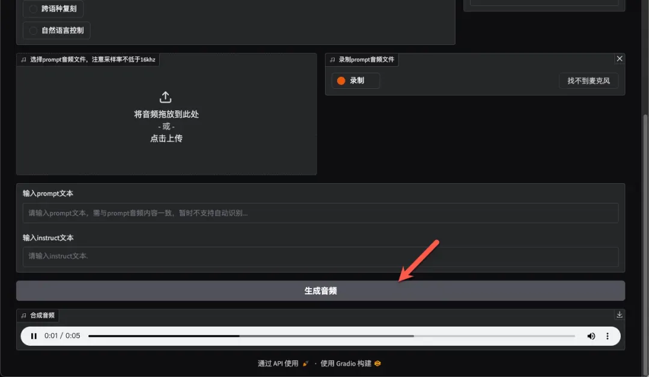
Task: Mute audio with the speaker icon
Action: click(x=591, y=336)
